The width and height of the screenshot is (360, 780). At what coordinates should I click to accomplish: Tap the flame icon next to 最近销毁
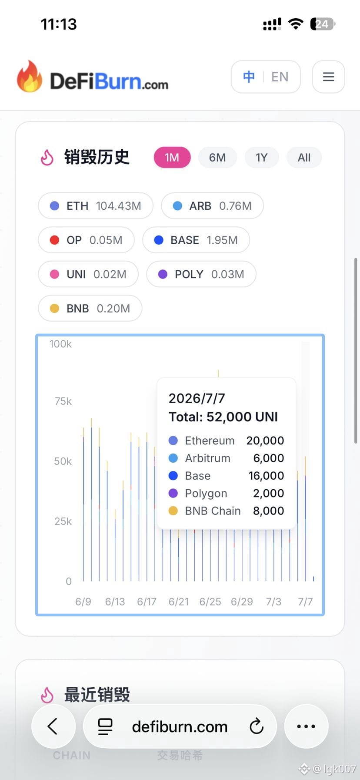(x=47, y=695)
